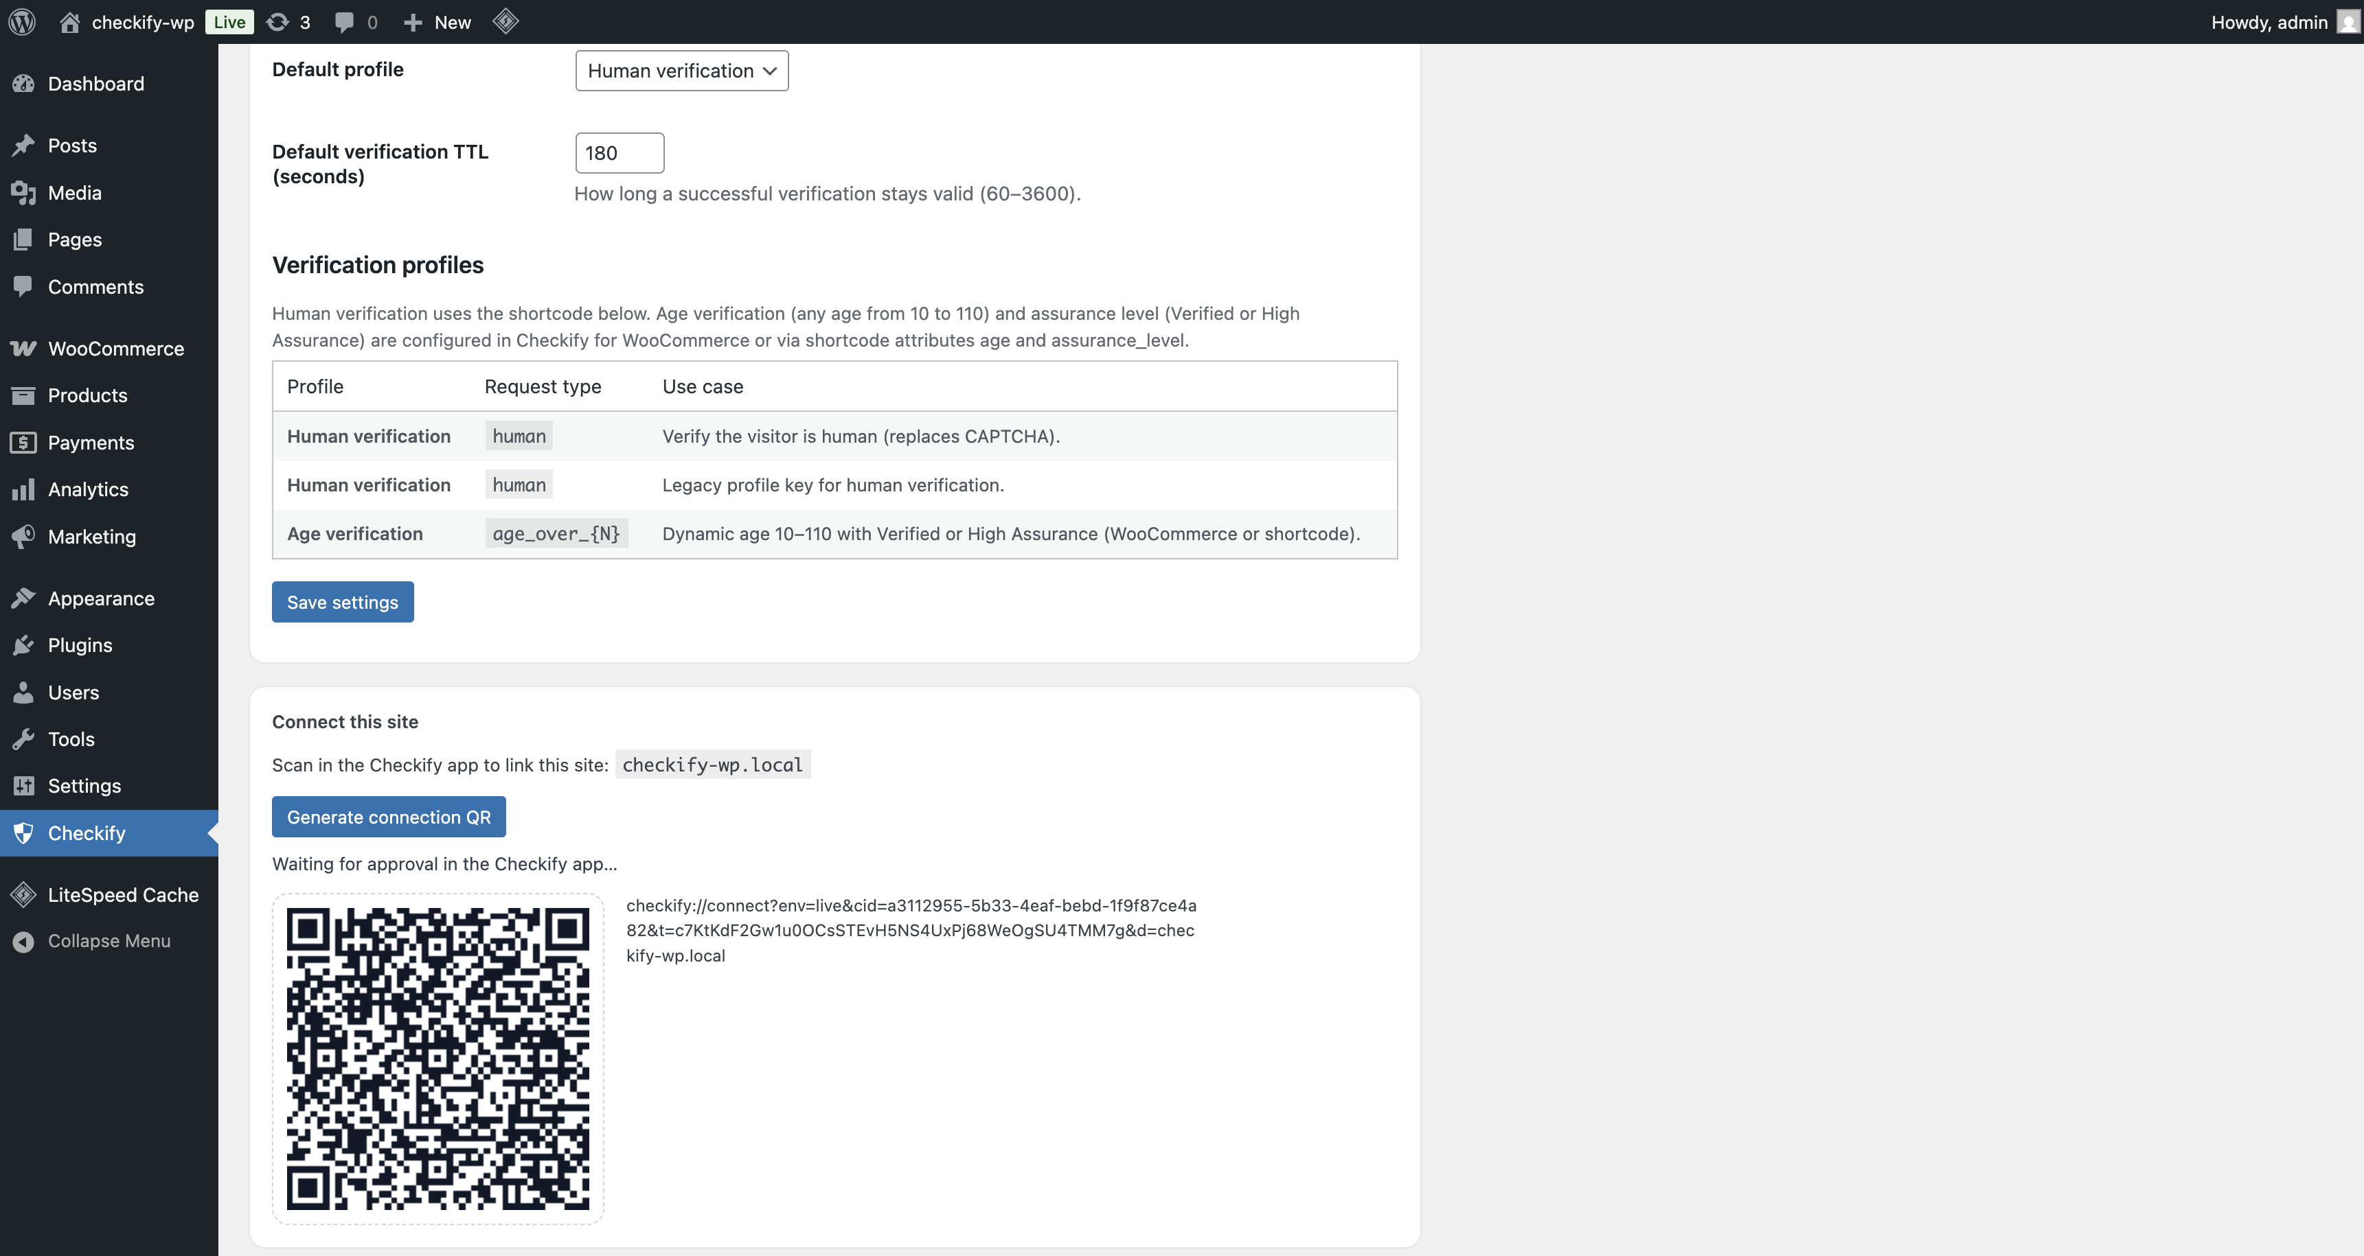This screenshot has width=2364, height=1256.
Task: Click the Media icon in sidebar
Action: point(24,193)
